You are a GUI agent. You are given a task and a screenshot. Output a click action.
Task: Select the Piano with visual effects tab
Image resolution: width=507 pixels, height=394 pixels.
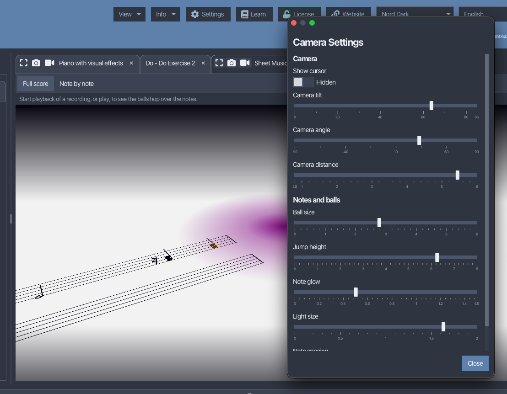click(x=91, y=63)
